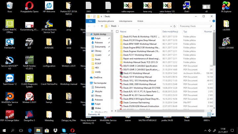Viewport: 238px width, 134px height.
Task: Open PDF-XChange Editor desktop icon
Action: click(x=10, y=114)
